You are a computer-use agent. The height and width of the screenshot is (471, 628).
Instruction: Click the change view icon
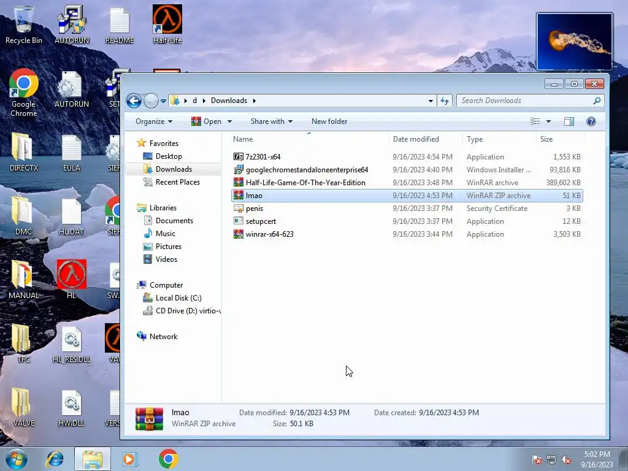click(535, 121)
